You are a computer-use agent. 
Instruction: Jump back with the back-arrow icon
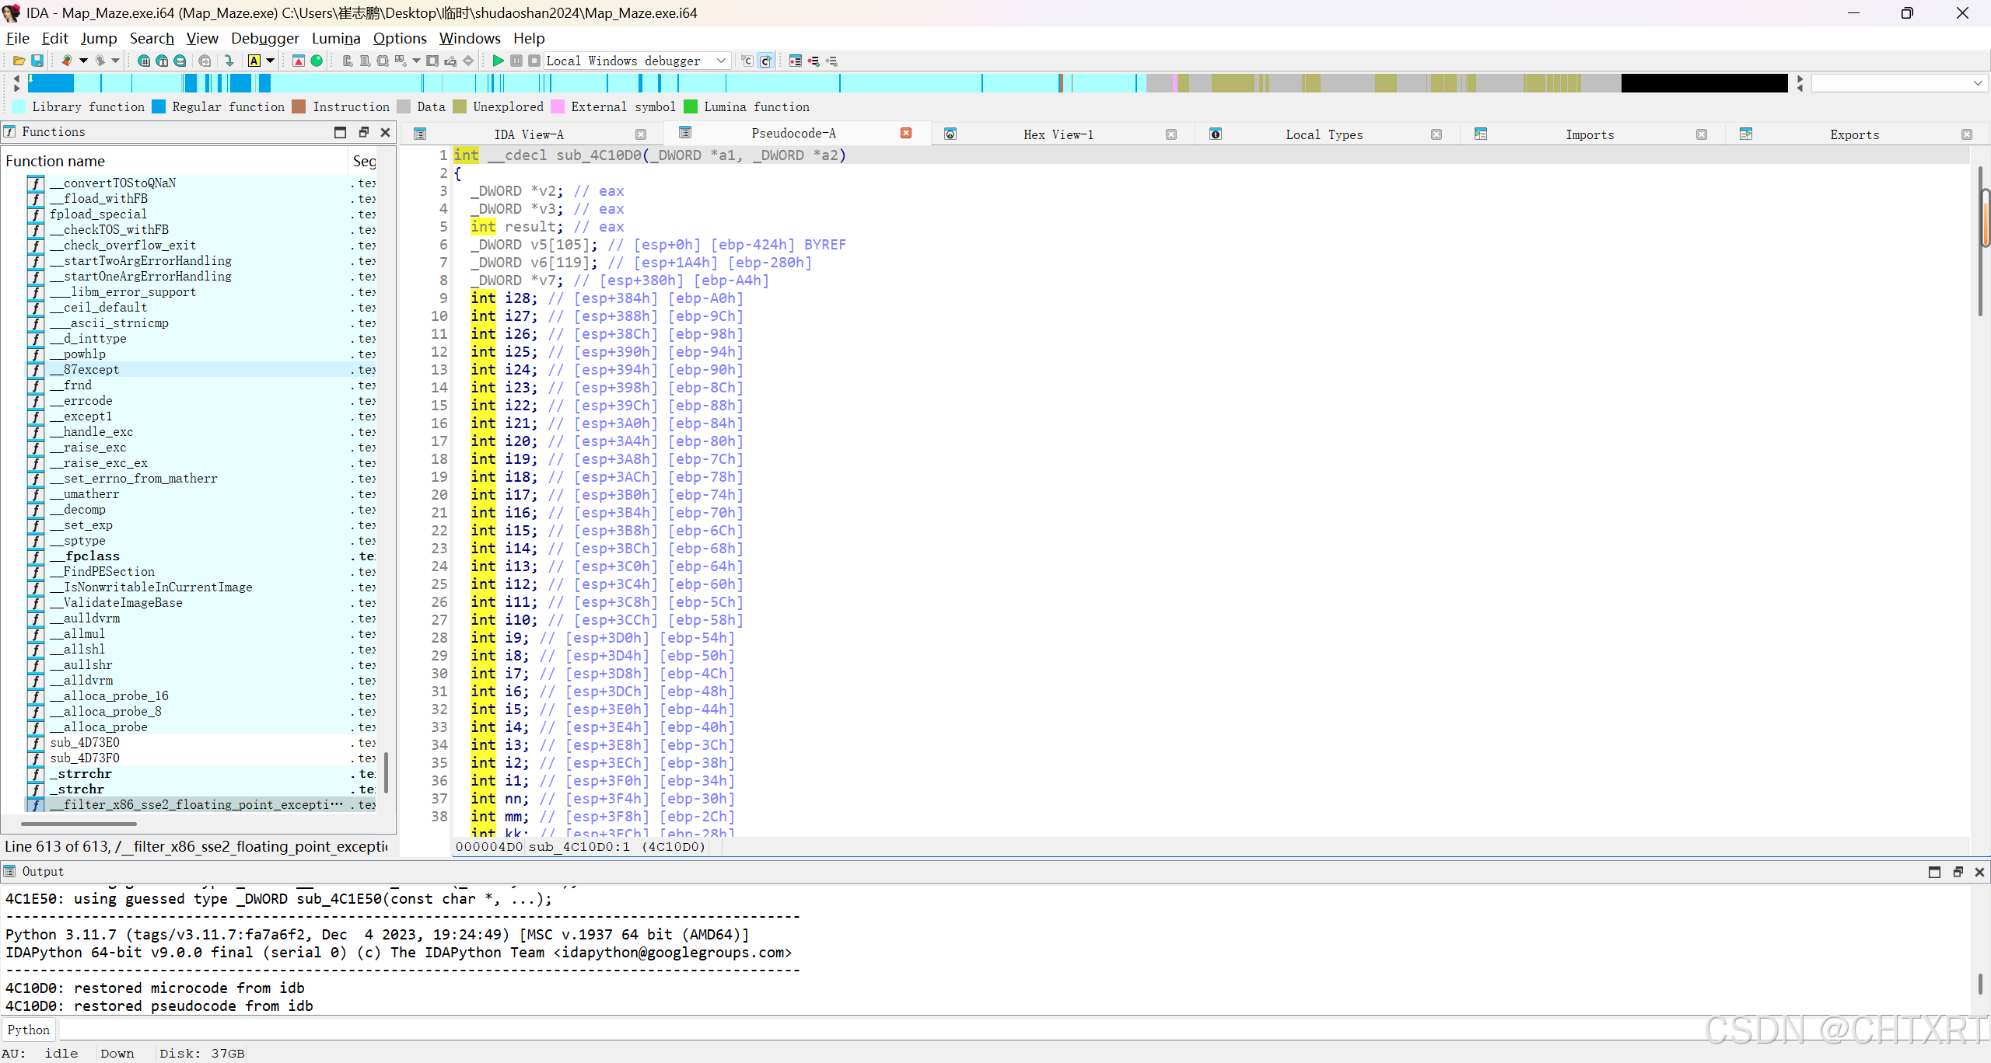tap(67, 61)
